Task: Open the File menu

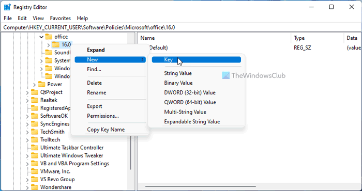Action: pos(8,18)
